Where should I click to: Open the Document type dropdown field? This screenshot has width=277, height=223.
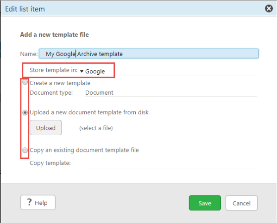[171, 92]
